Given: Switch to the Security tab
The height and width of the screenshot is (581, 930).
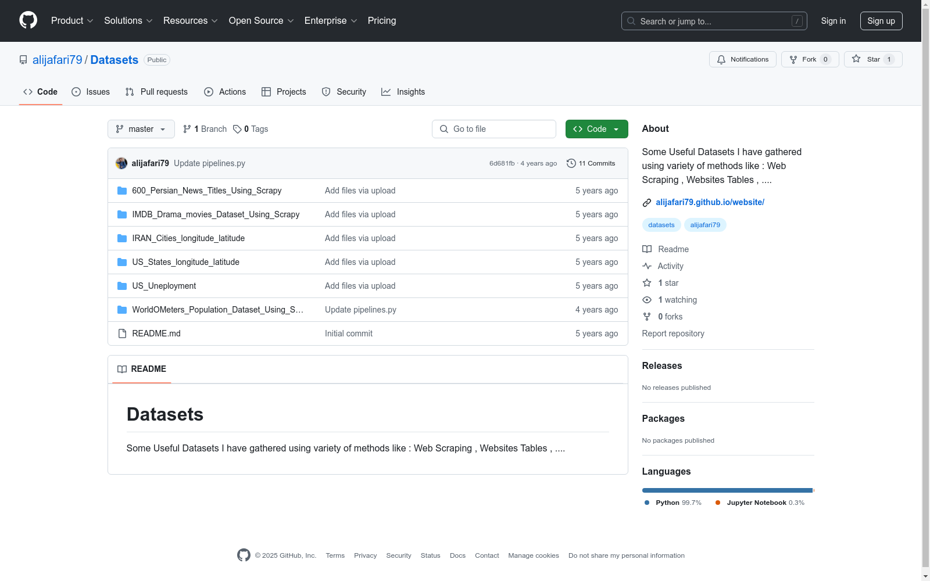Looking at the screenshot, I should click(344, 92).
